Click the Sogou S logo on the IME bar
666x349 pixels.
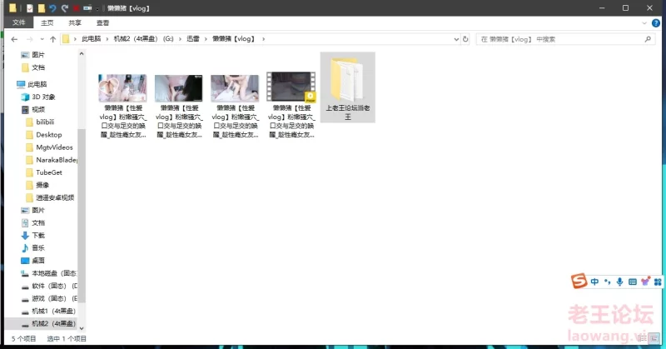coord(579,281)
